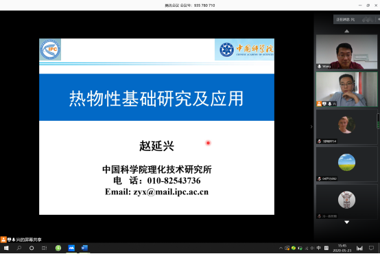Open Windows Task View
Screen dimensions: 380x254
point(44,248)
